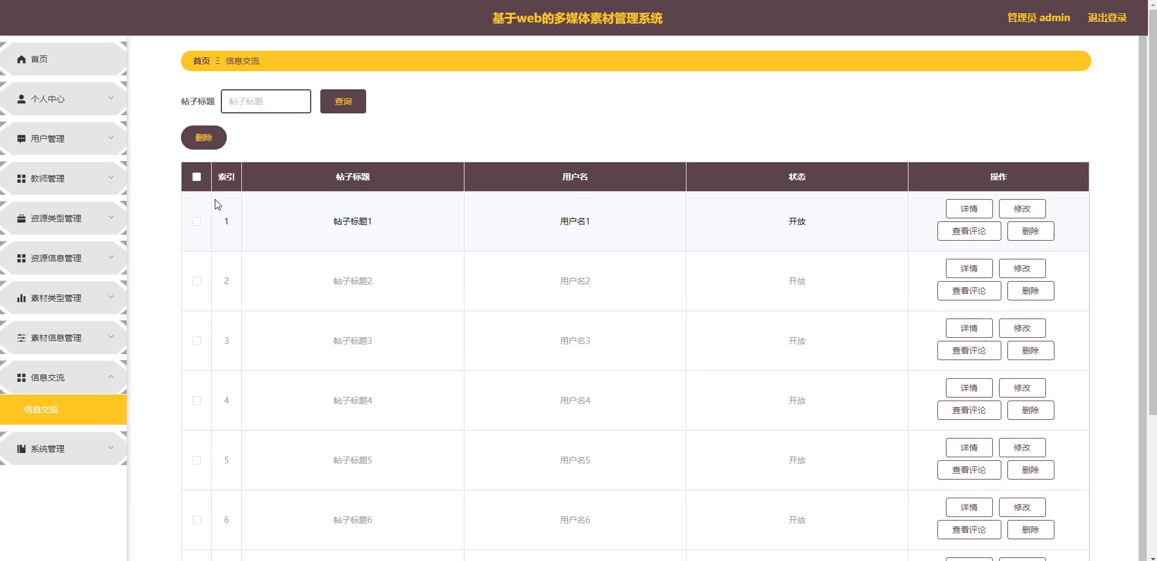
Task: Check the checkbox for row 帖子标题5
Action: (197, 460)
